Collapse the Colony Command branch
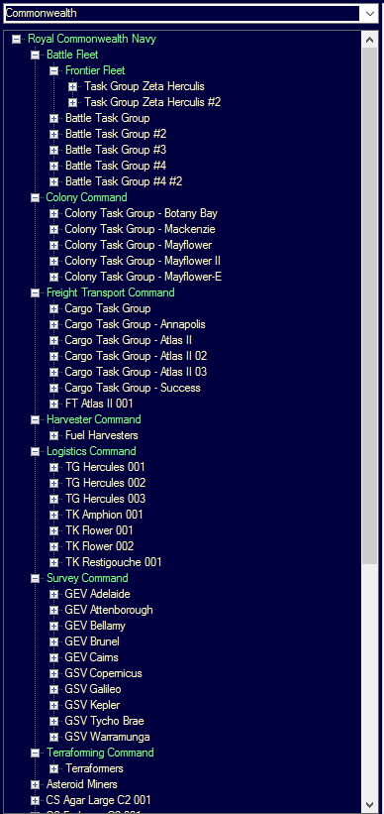384x814 pixels. pyautogui.click(x=36, y=197)
